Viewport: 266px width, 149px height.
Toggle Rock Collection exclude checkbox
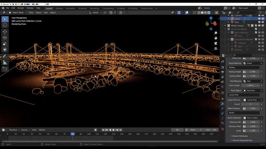tap(256, 32)
